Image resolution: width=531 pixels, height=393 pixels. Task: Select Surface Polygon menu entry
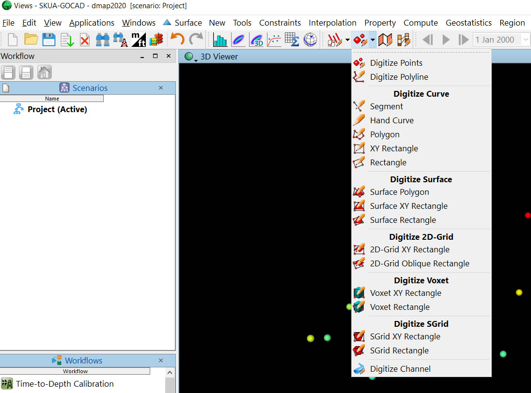pyautogui.click(x=399, y=192)
